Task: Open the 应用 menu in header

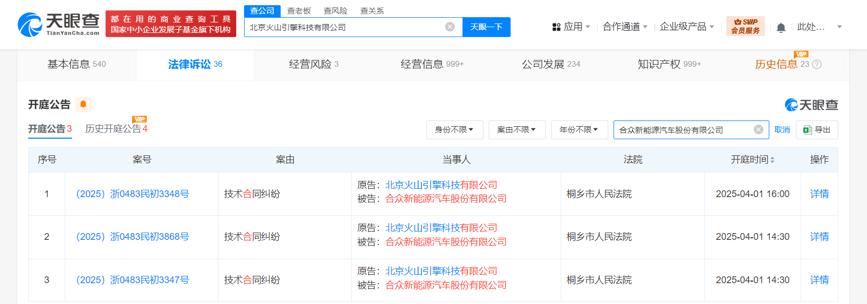Action: tap(572, 27)
